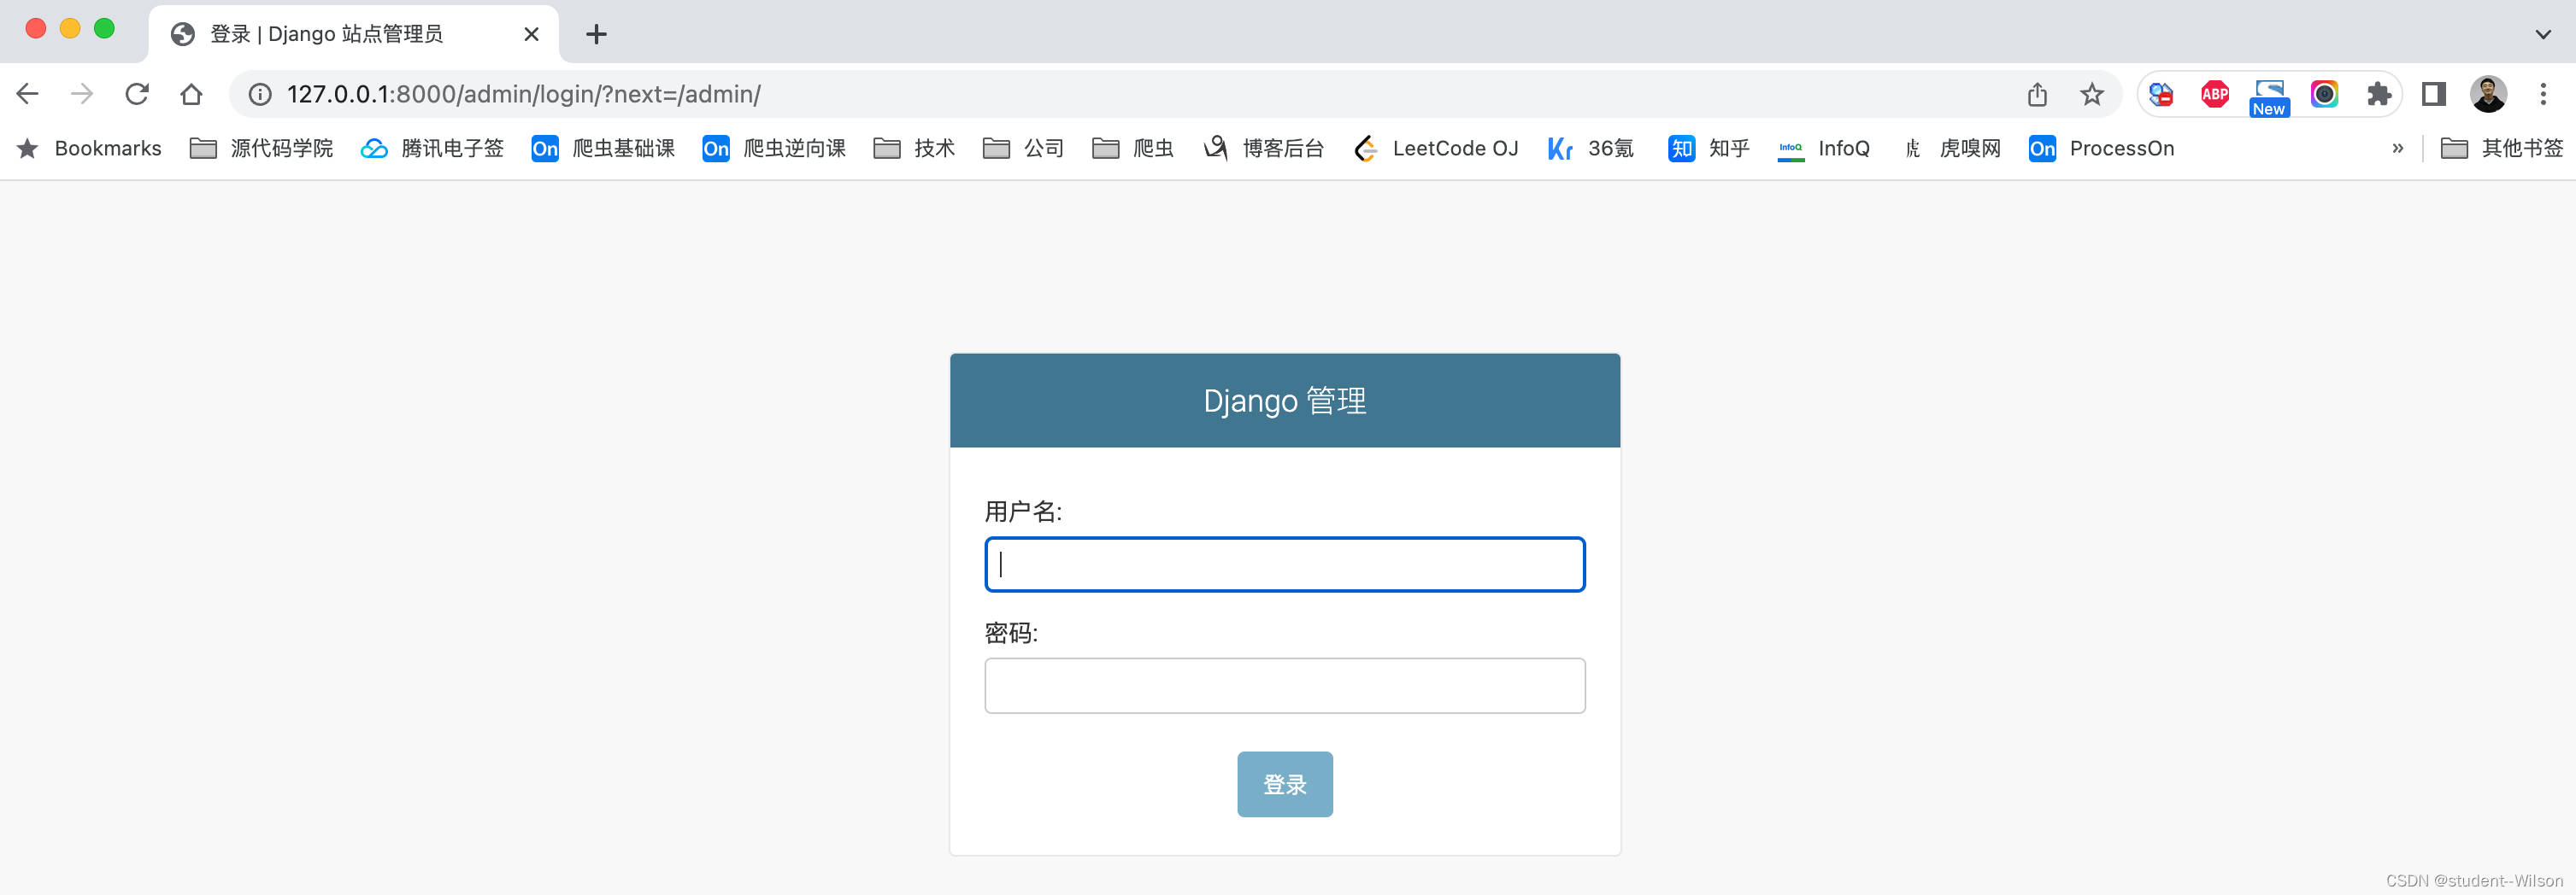The width and height of the screenshot is (2576, 895).
Task: Click the Django 管理 header title
Action: [x=1284, y=401]
